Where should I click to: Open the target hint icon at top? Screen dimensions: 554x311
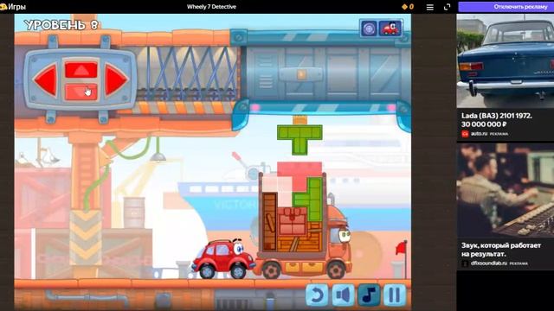click(369, 29)
